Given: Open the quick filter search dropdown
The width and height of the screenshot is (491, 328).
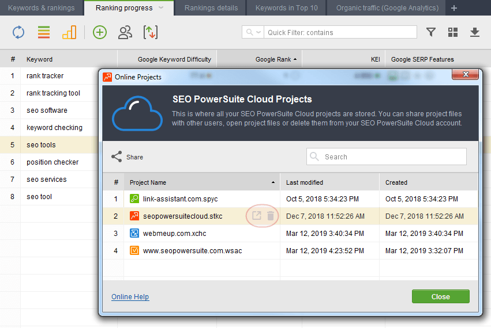Looking at the screenshot, I should 253,32.
